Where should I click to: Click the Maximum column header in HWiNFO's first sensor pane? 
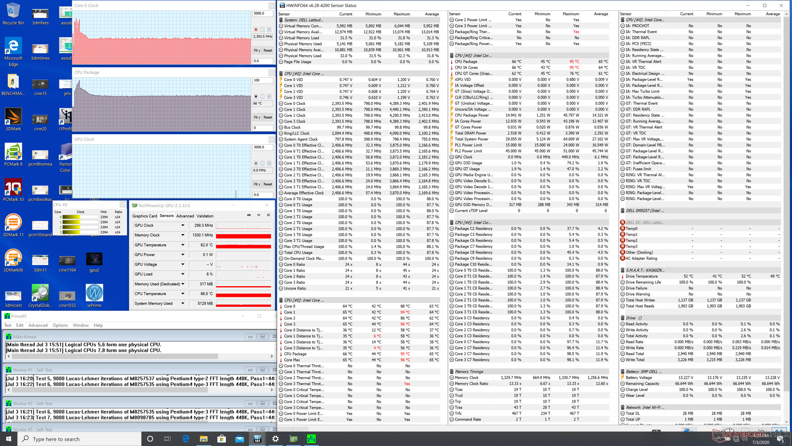point(401,14)
